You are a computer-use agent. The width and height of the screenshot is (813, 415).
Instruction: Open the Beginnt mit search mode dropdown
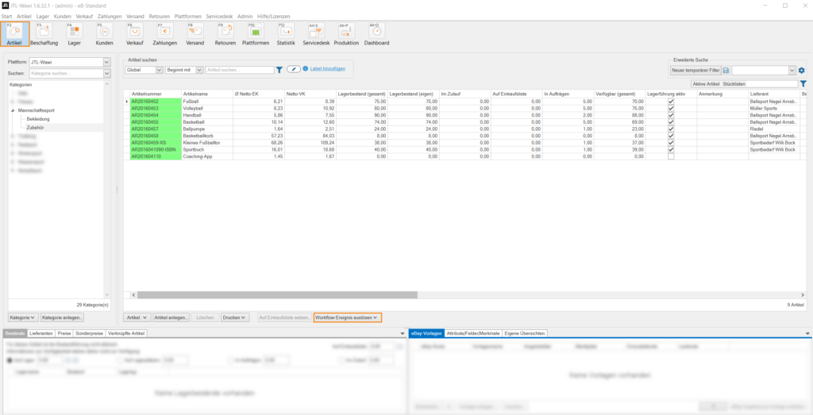click(x=199, y=70)
